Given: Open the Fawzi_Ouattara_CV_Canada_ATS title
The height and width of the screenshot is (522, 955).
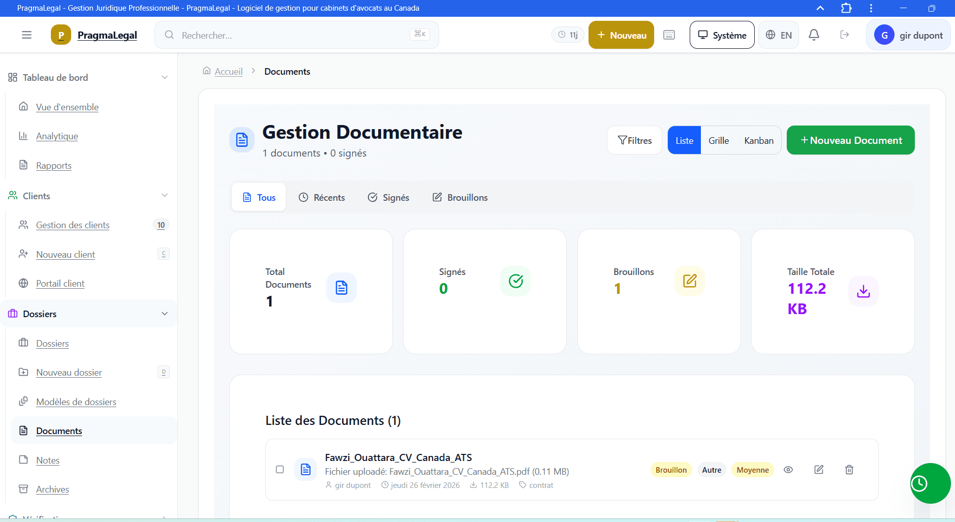Looking at the screenshot, I should tap(398, 457).
